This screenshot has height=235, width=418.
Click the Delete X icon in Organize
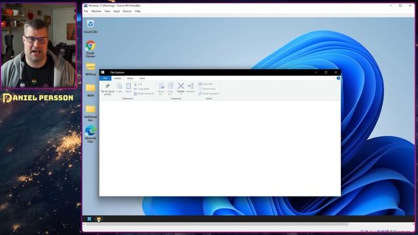point(181,86)
